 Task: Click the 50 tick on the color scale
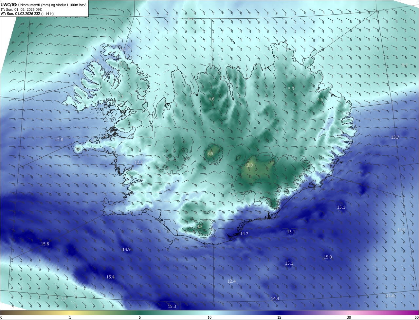[416, 317]
